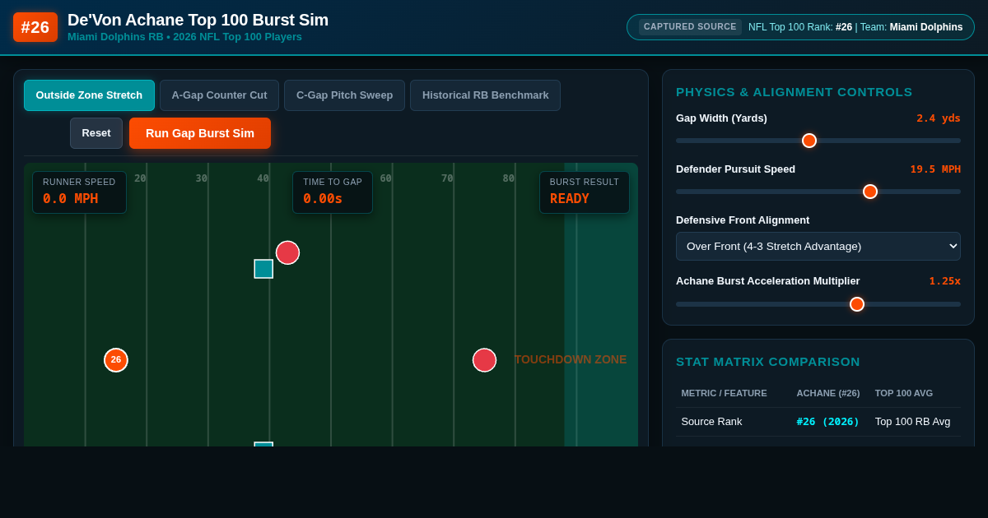
Task: Click the 80 yard line marker
Action: click(508, 178)
